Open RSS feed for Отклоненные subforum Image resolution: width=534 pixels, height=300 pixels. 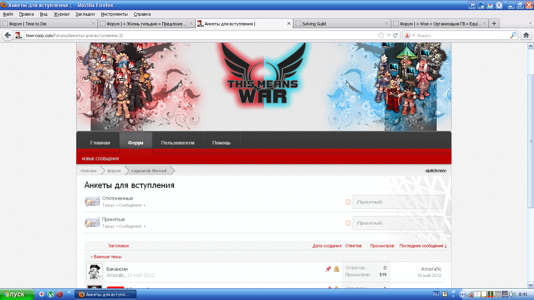click(x=348, y=202)
